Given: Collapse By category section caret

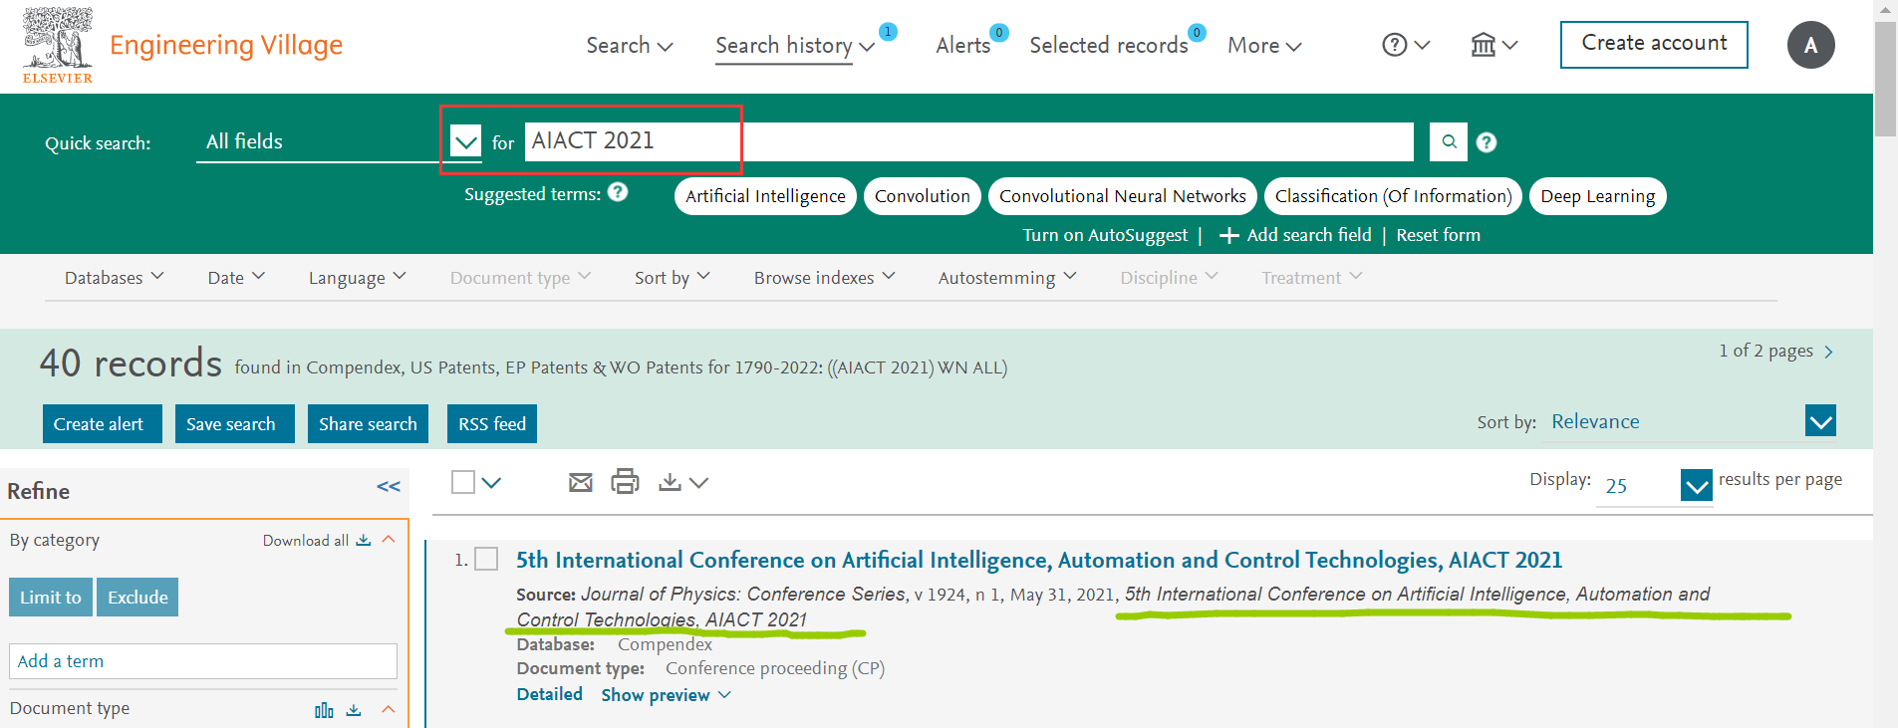Looking at the screenshot, I should pyautogui.click(x=389, y=539).
